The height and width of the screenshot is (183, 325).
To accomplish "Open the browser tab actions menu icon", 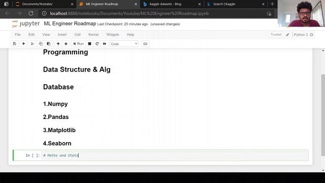I will click(x=6, y=4).
